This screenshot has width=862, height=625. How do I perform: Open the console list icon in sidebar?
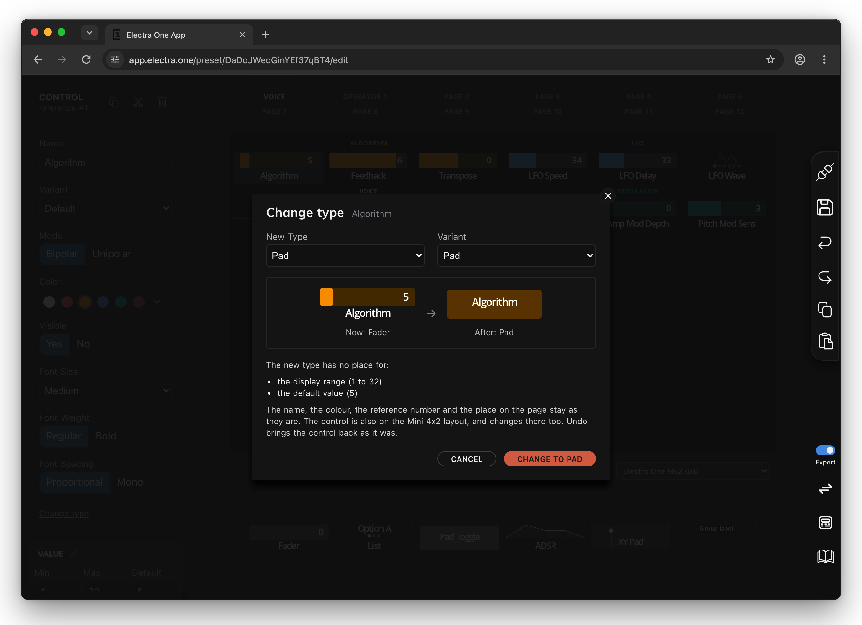[x=825, y=523]
